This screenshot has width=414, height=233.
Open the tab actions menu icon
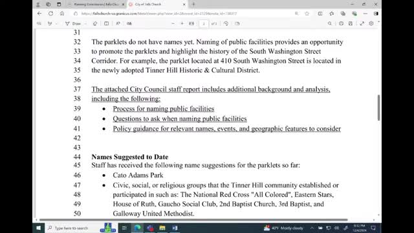click(x=59, y=5)
